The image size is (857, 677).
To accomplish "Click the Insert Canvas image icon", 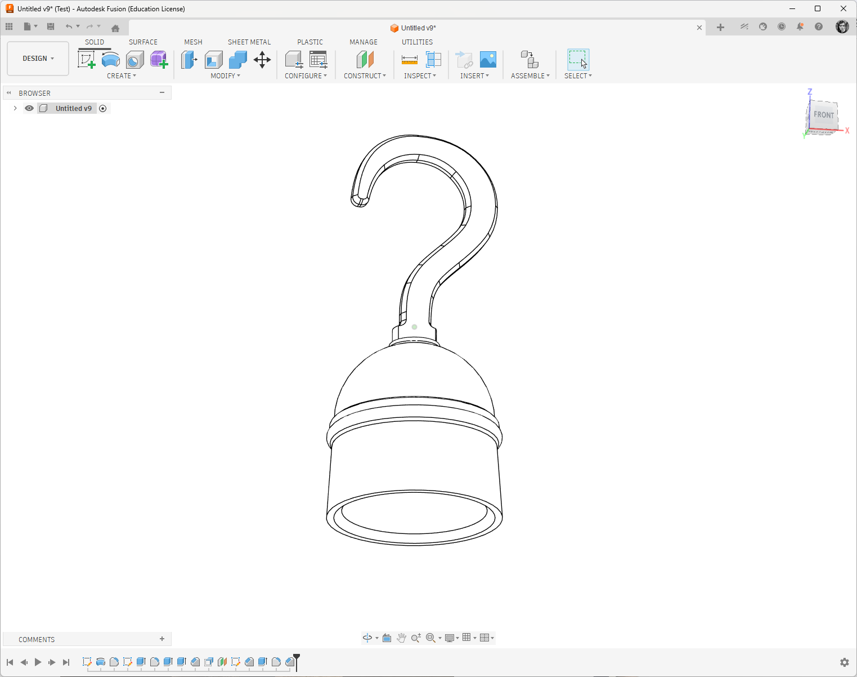I will (488, 59).
